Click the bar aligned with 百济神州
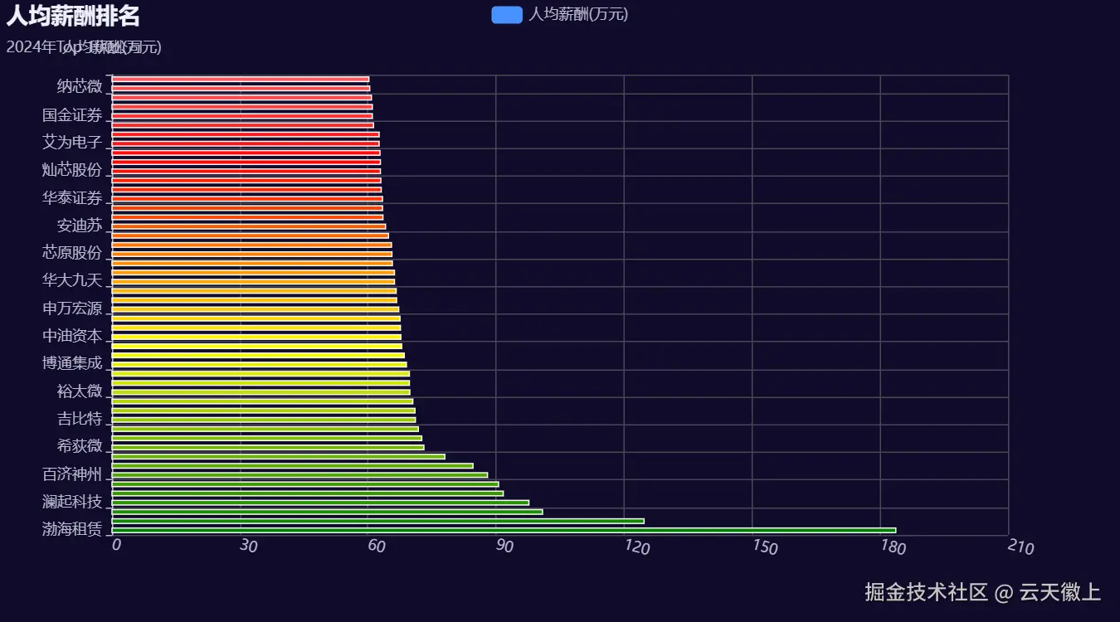Image resolution: width=1120 pixels, height=622 pixels. point(299,475)
